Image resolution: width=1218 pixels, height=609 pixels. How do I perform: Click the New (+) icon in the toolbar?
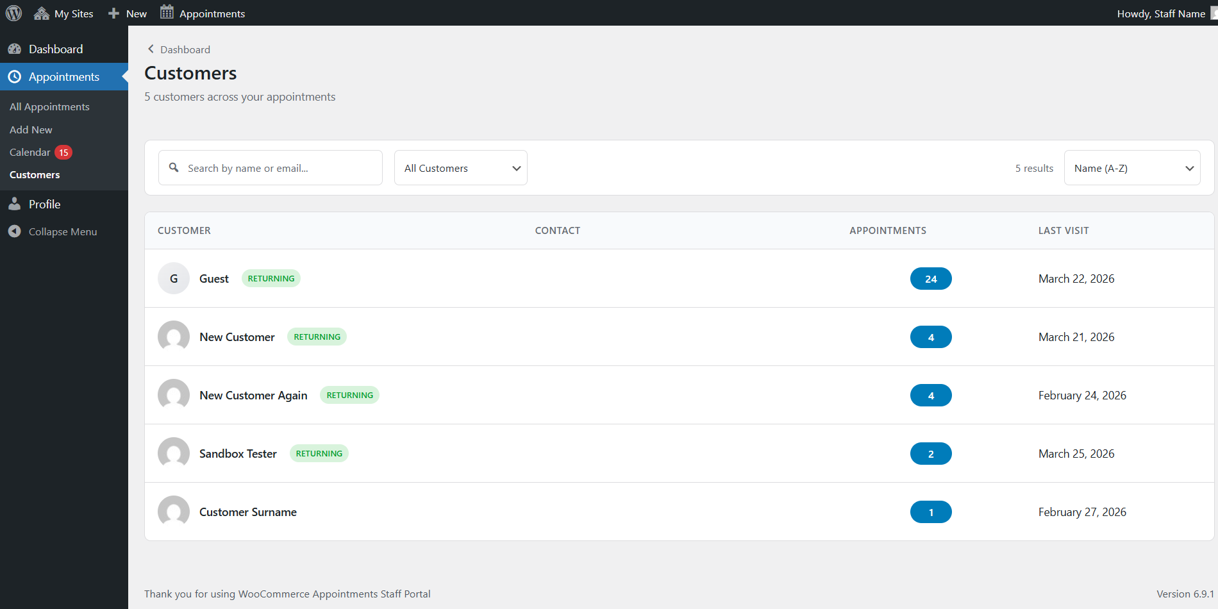(x=113, y=13)
